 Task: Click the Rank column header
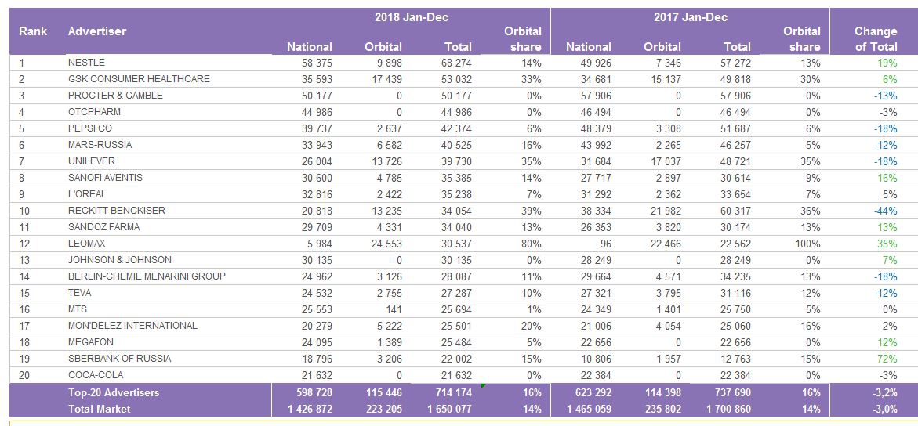click(33, 31)
